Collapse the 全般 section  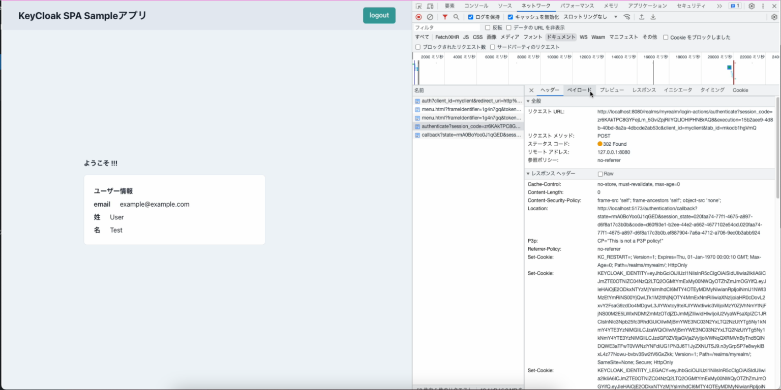pyautogui.click(x=529, y=101)
